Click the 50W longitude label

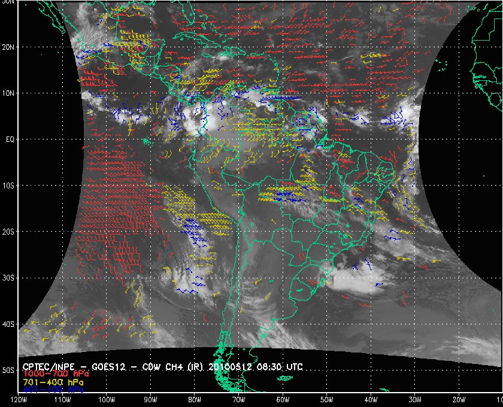point(326,400)
